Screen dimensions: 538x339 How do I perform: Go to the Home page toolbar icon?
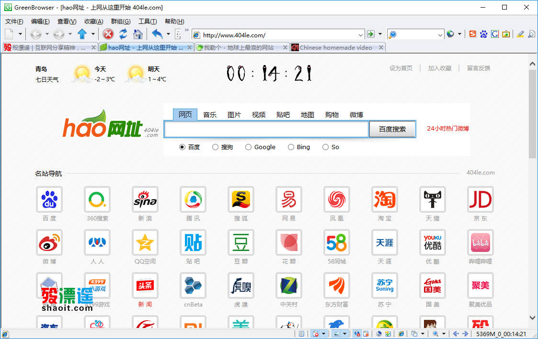tap(138, 34)
